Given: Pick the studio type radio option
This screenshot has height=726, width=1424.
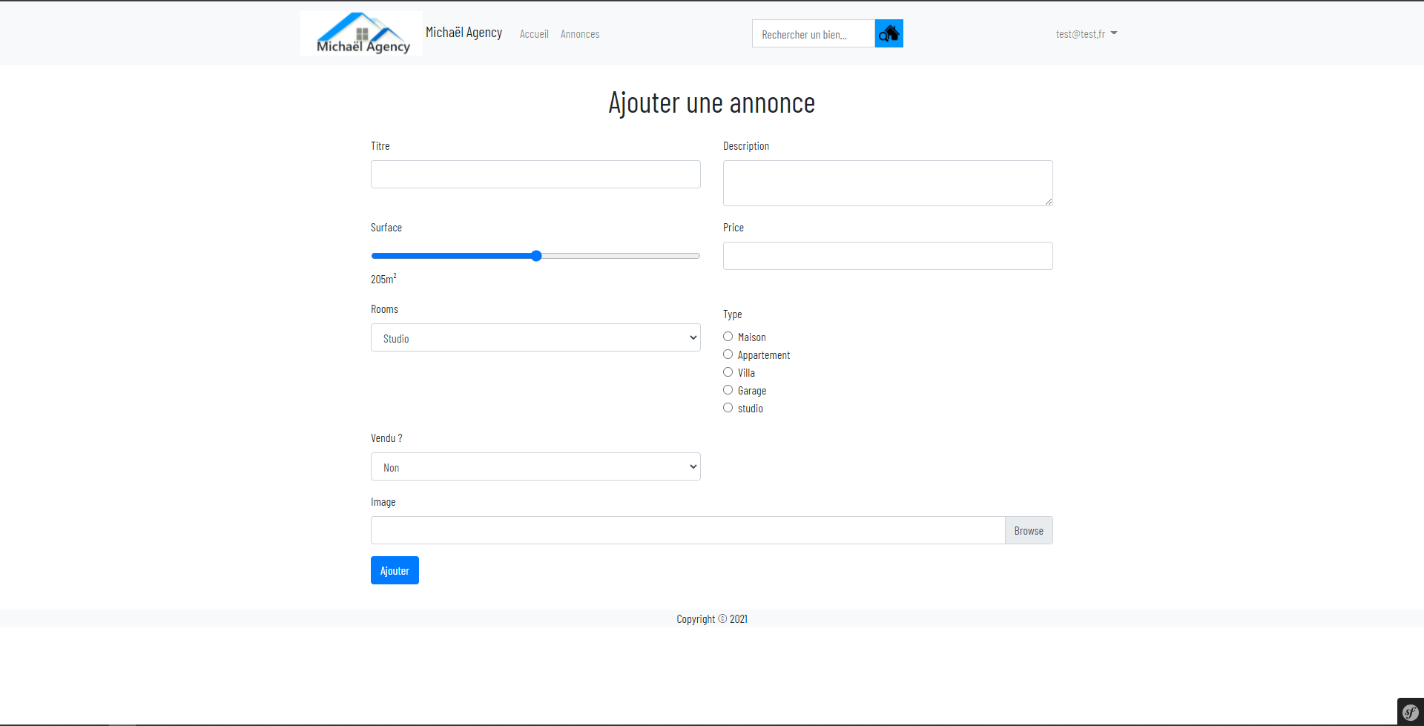Looking at the screenshot, I should tap(728, 408).
